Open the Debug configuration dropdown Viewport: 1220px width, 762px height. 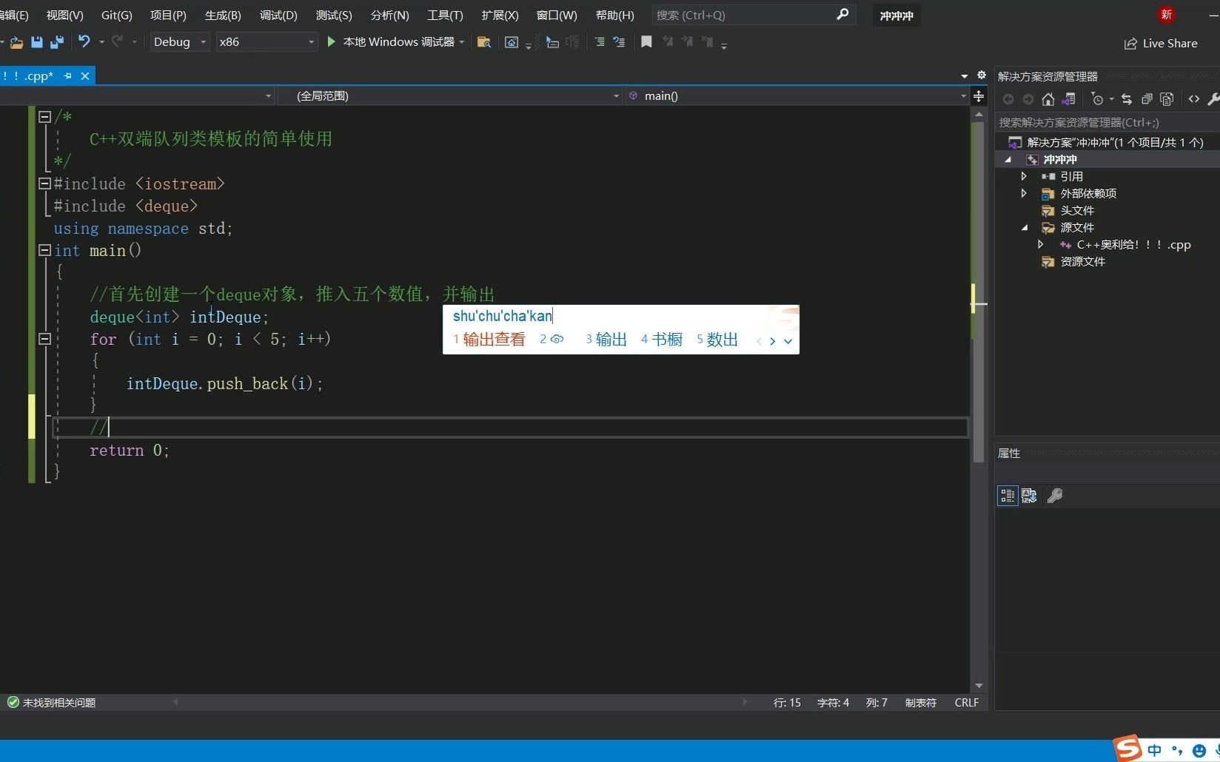203,42
